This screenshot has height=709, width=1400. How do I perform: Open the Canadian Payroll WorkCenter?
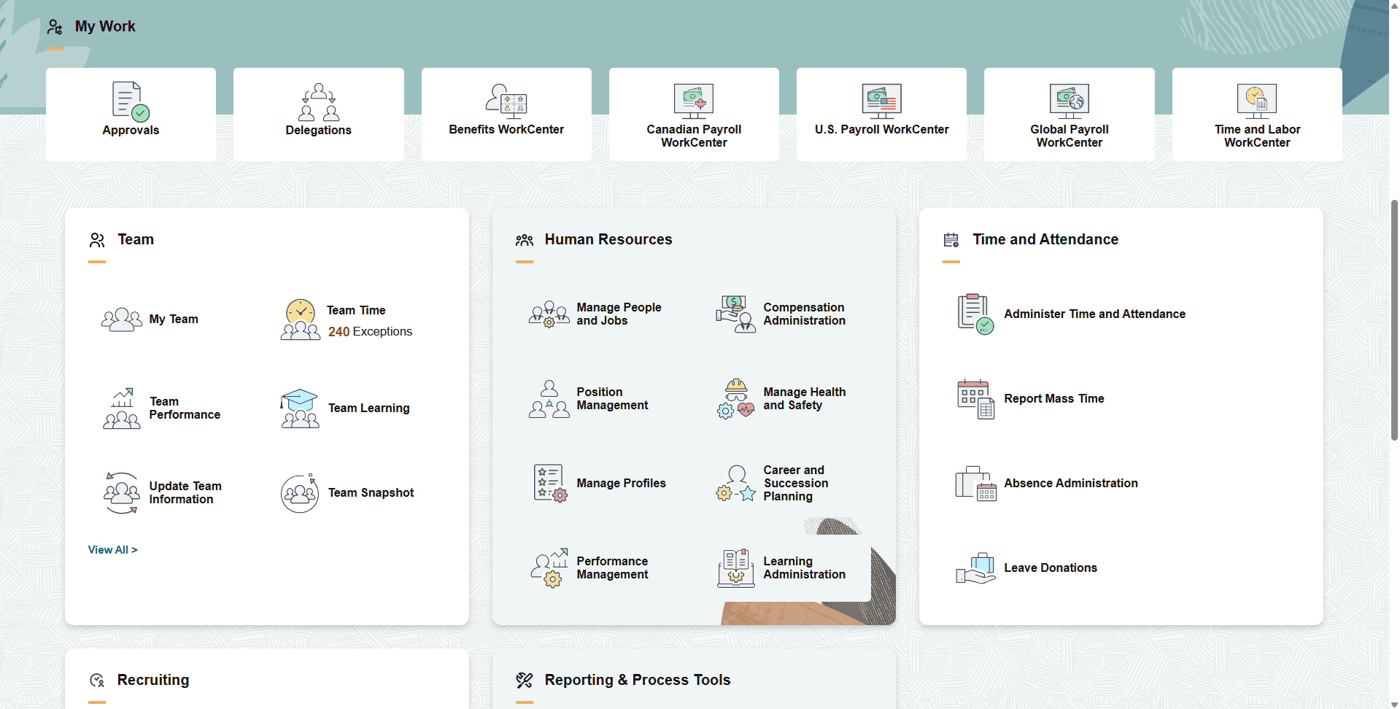coord(693,114)
